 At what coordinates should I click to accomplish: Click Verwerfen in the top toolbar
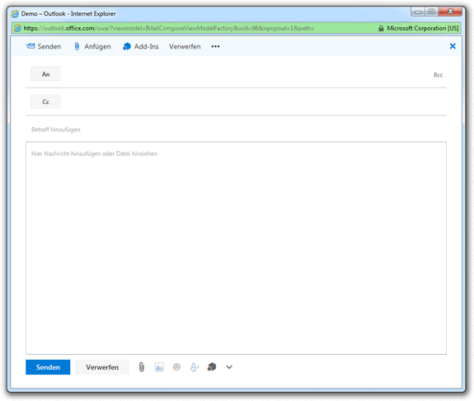coord(185,46)
